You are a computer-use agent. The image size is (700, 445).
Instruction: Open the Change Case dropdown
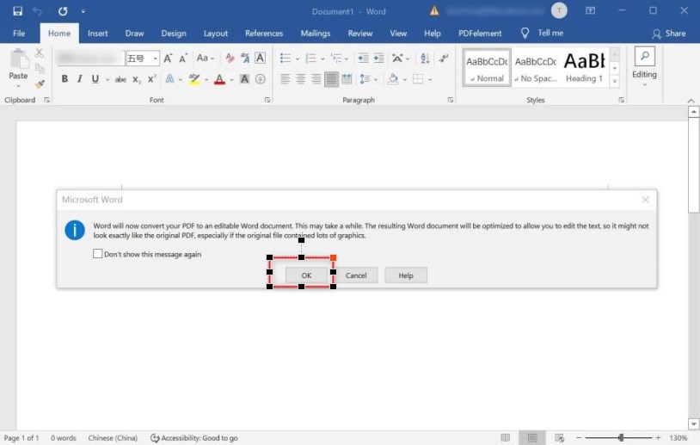206,58
